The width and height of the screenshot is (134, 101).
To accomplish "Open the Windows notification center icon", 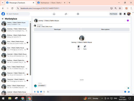I will [130, 99].
